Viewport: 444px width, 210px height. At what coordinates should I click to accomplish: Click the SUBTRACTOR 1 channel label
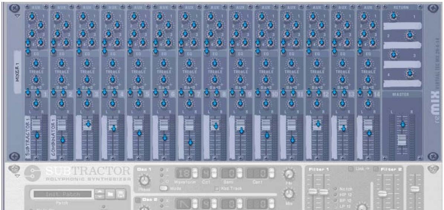[x=27, y=138]
